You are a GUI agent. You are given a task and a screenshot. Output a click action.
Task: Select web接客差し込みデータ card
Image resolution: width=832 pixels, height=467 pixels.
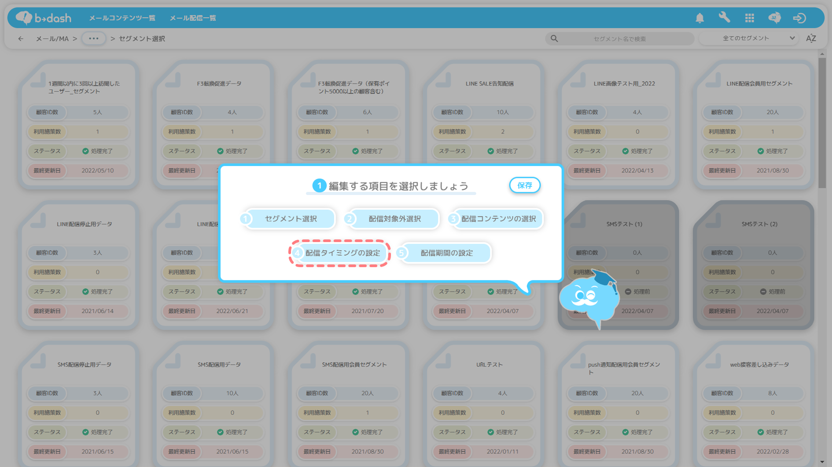click(x=753, y=404)
